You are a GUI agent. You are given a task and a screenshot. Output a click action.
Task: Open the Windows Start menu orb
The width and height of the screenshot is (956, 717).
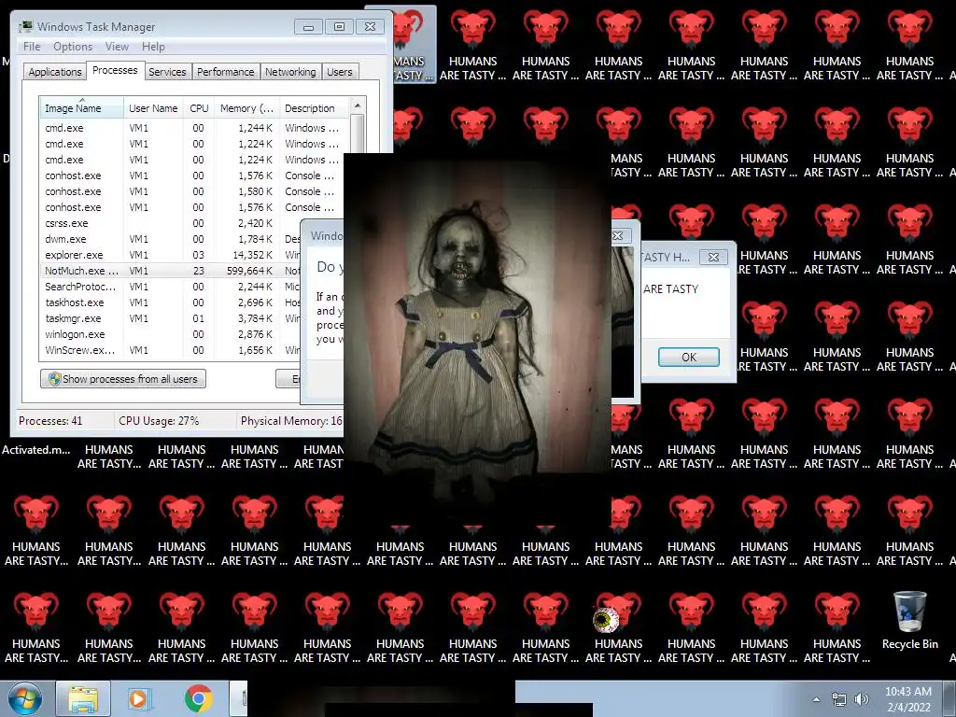[x=25, y=698]
